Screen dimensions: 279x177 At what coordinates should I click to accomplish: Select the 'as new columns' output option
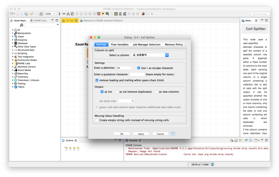point(156,92)
